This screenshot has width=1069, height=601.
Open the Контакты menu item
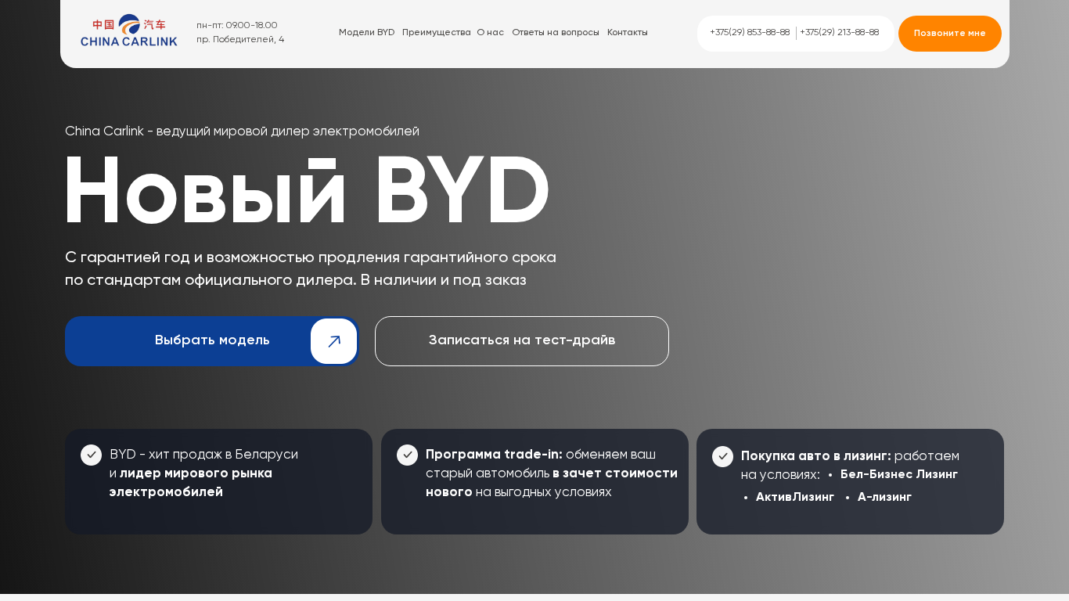pos(628,33)
